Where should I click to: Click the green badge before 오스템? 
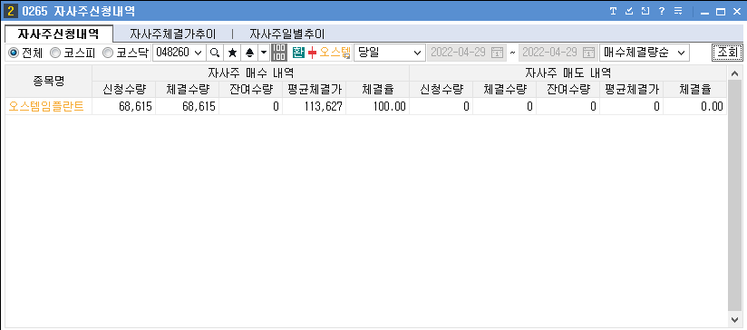[298, 53]
